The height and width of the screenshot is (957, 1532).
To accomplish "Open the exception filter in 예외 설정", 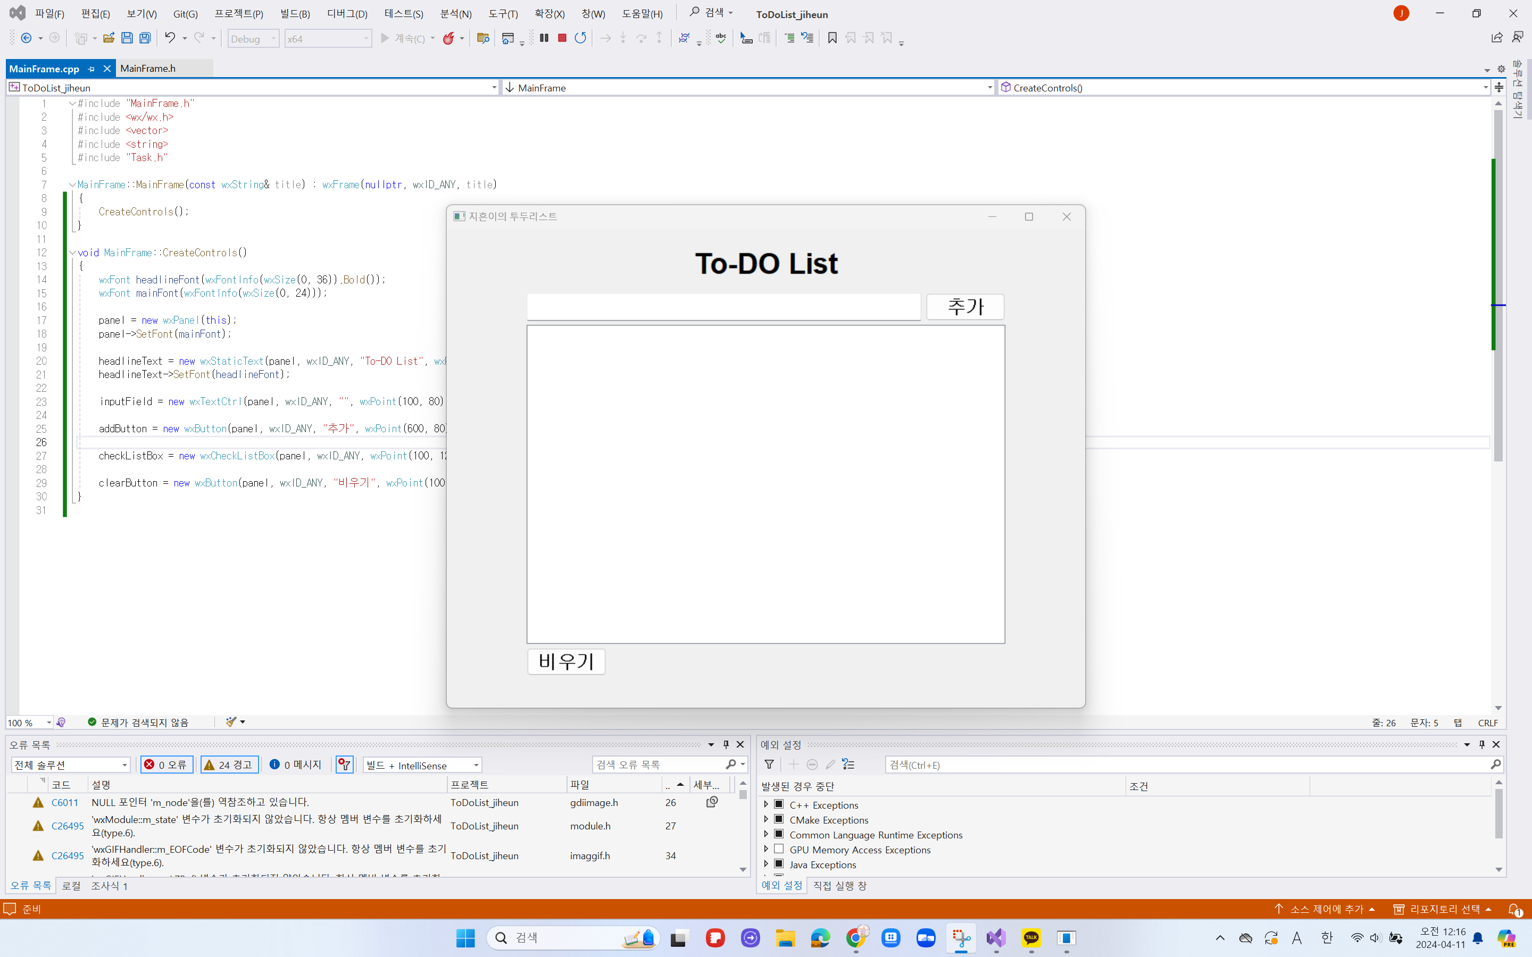I will [769, 765].
